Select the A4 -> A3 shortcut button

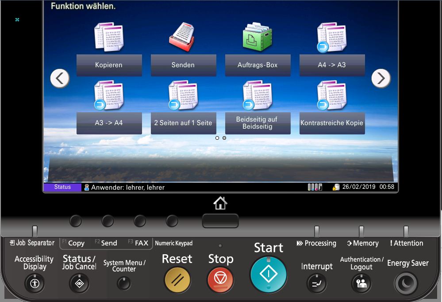pos(332,65)
